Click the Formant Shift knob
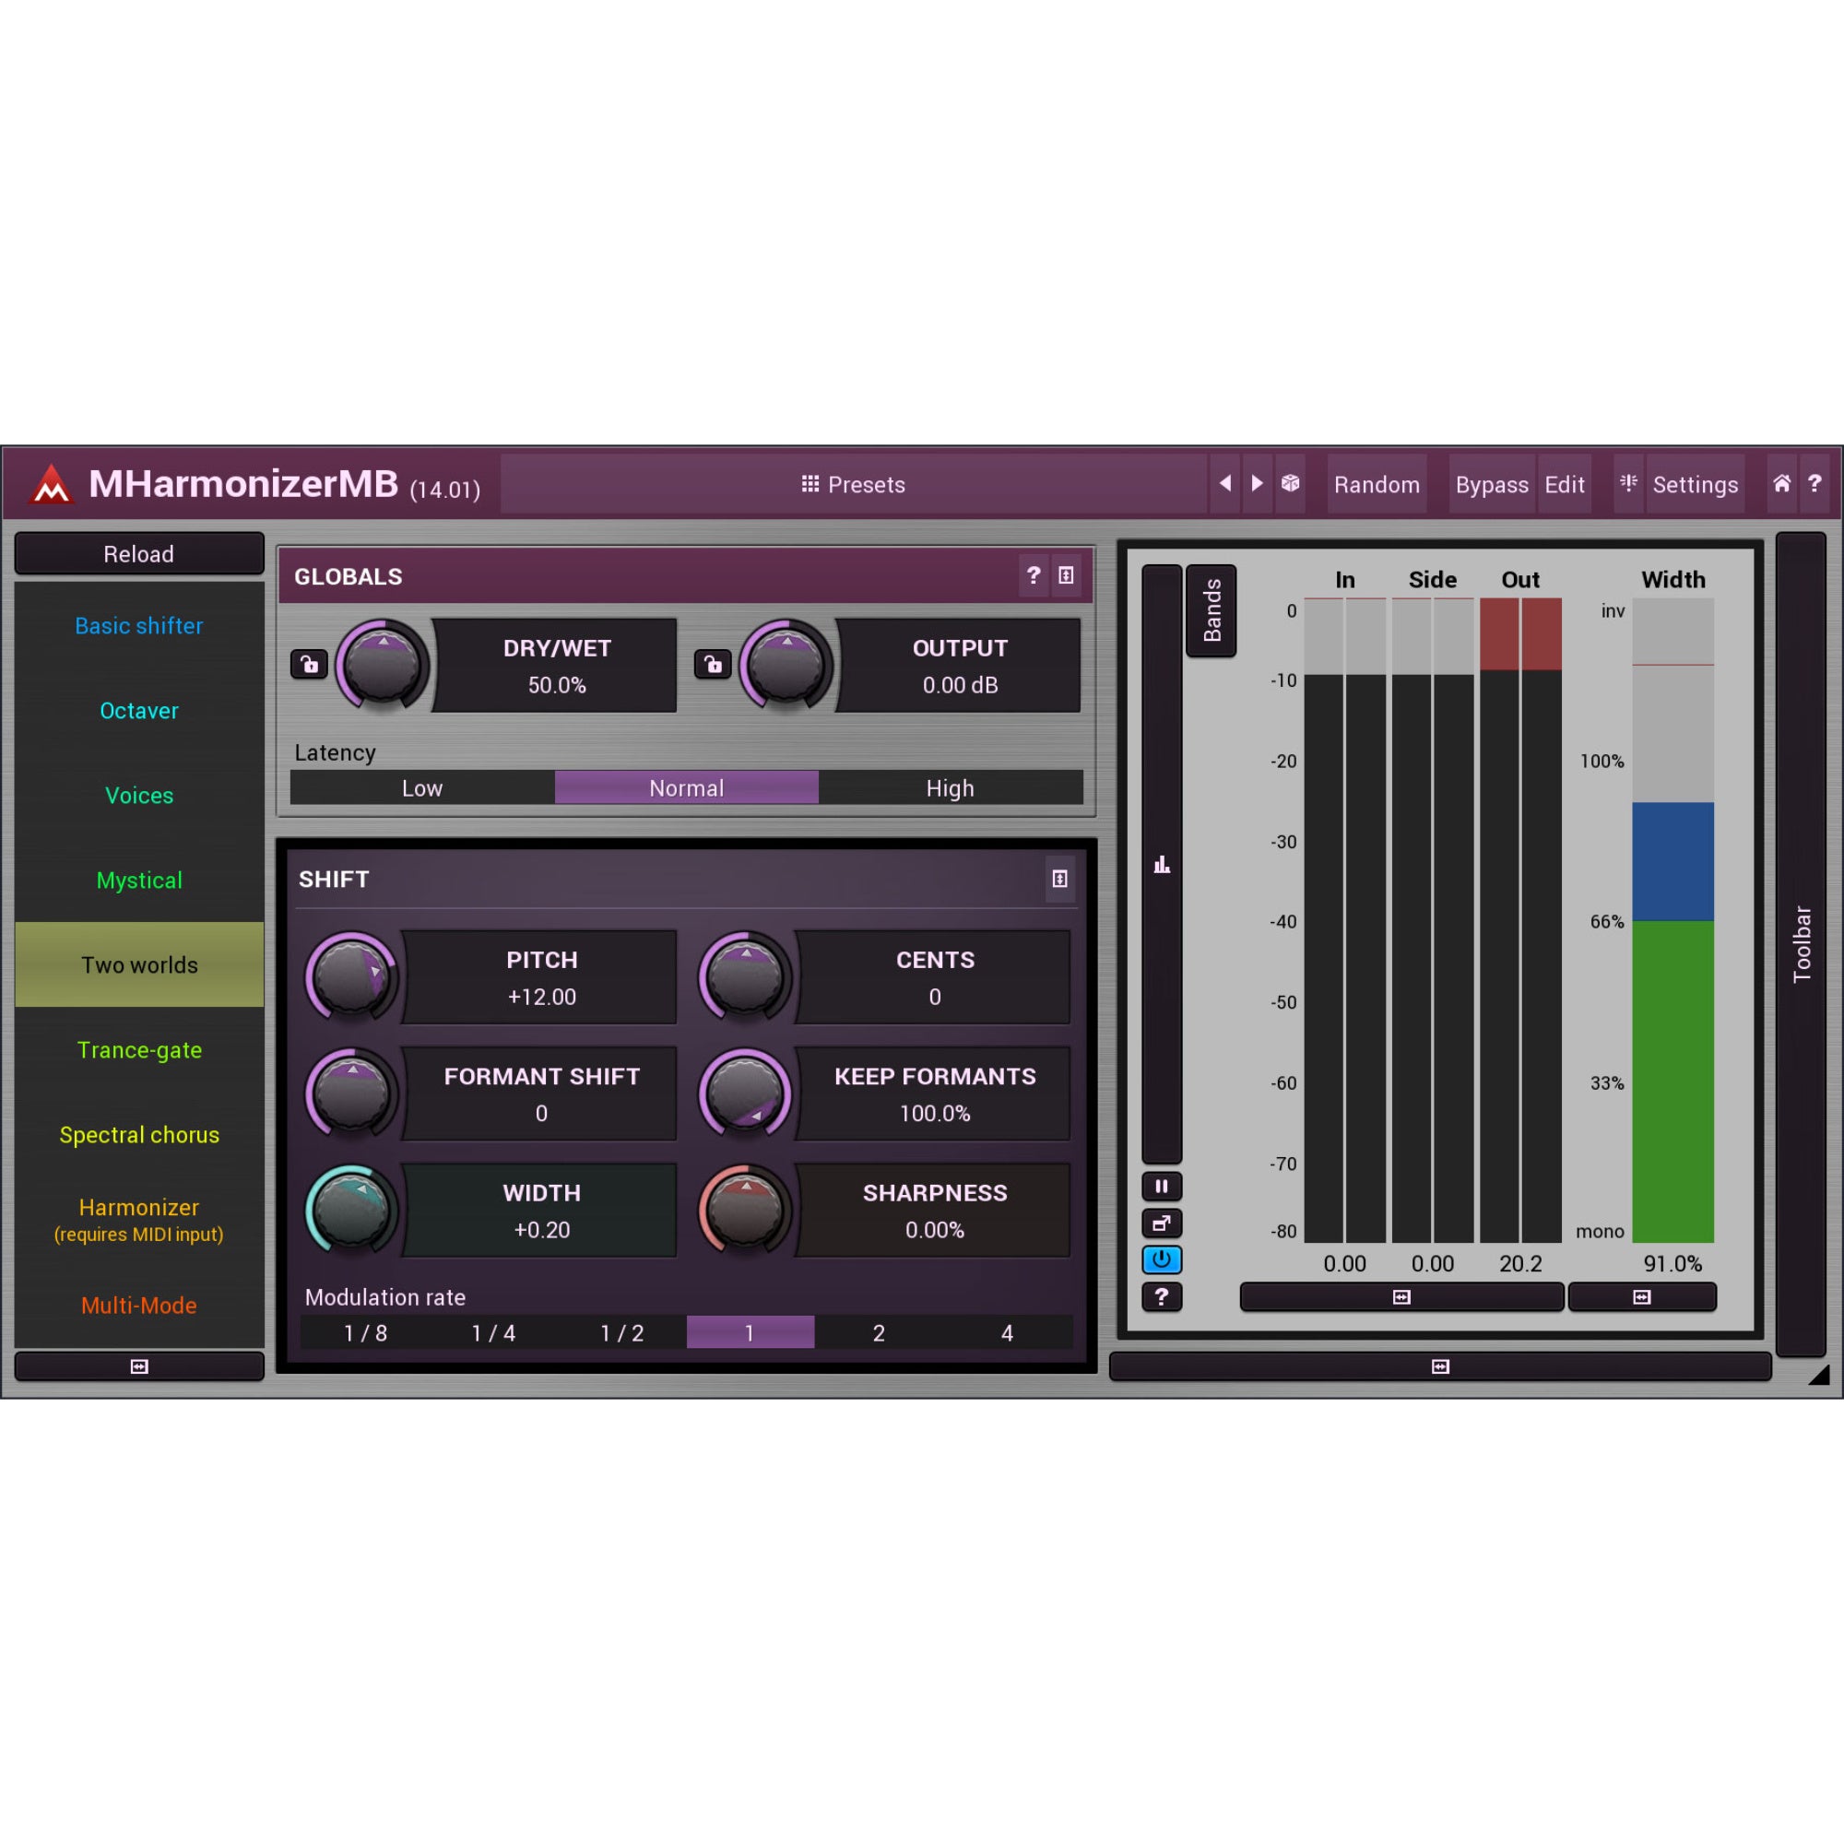 click(x=351, y=1093)
